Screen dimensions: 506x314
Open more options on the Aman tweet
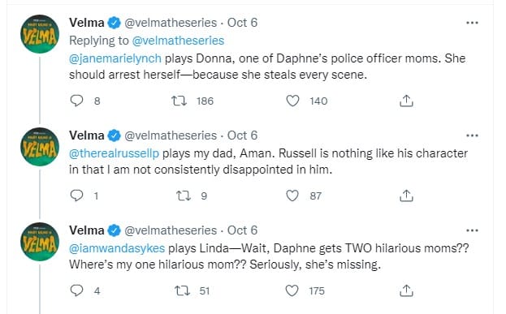[472, 135]
